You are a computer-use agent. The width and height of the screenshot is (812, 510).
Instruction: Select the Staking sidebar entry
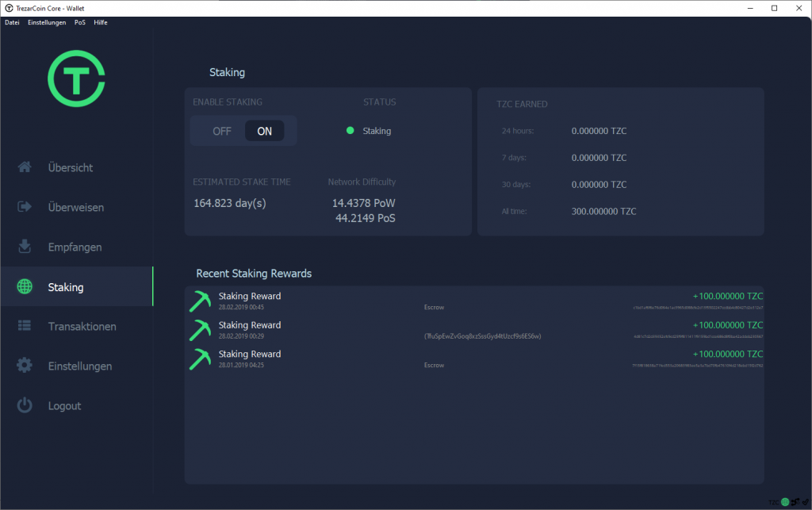point(77,286)
